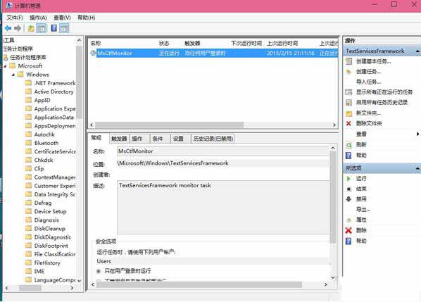Click the Defrag folder icon
The height and width of the screenshot is (302, 421).
[x=28, y=203]
